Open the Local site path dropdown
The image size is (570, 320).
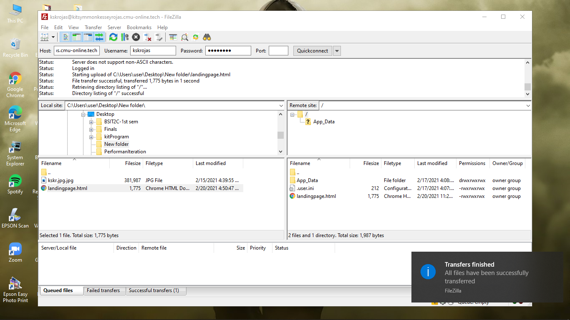pyautogui.click(x=281, y=106)
